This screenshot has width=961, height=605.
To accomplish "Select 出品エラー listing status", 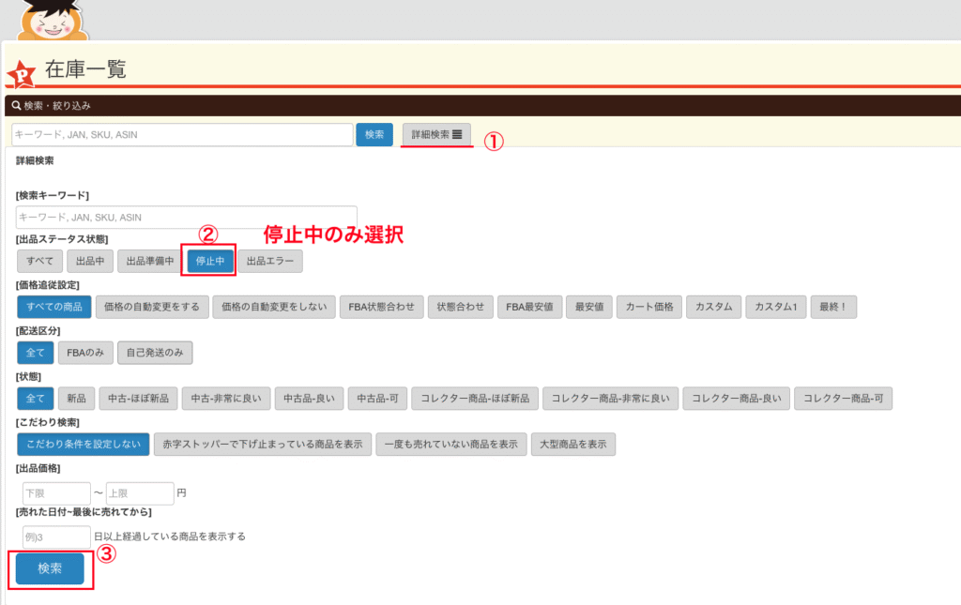I will [269, 261].
